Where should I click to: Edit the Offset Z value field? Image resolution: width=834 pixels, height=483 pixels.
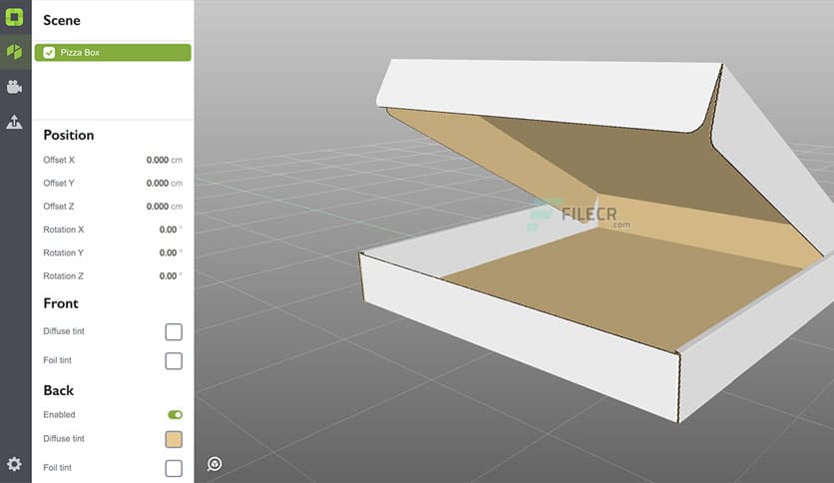coord(164,207)
